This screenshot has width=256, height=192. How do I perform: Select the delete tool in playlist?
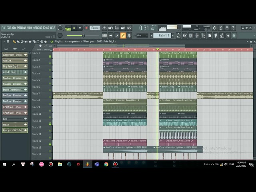[22, 42]
